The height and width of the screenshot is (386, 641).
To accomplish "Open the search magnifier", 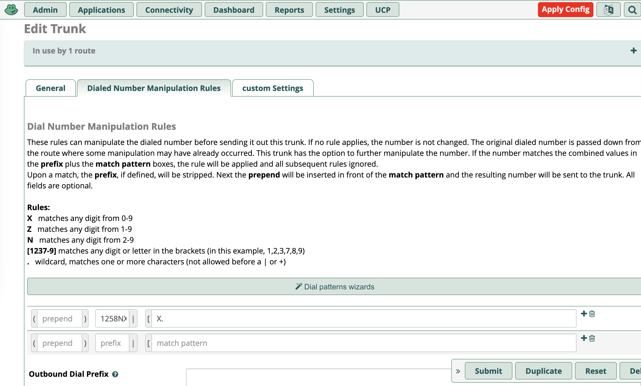I will point(632,10).
